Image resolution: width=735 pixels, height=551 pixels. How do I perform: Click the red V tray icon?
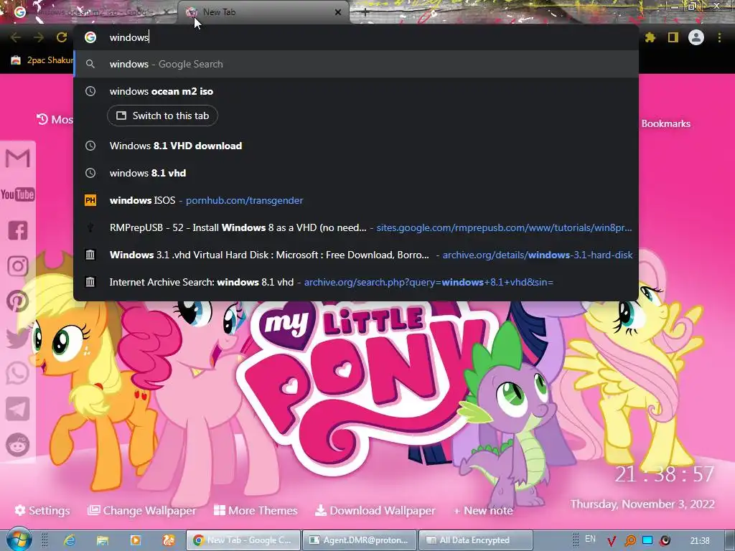(x=612, y=541)
